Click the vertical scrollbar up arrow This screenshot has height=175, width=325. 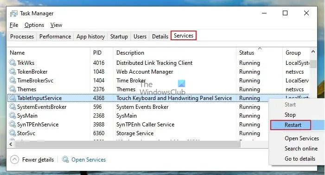coord(313,51)
